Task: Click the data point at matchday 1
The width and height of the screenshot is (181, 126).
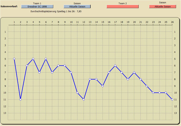Action: coord(14,59)
